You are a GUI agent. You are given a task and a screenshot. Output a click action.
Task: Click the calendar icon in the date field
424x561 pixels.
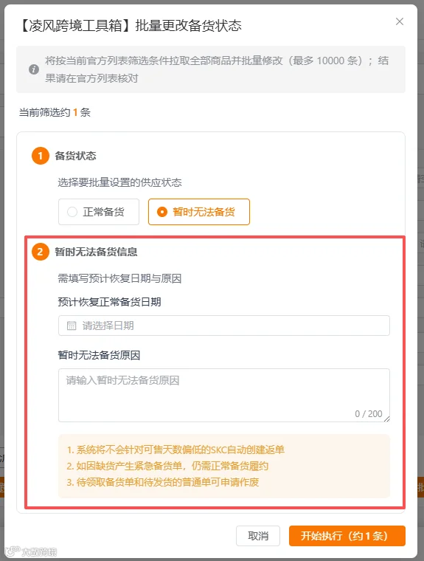point(72,326)
